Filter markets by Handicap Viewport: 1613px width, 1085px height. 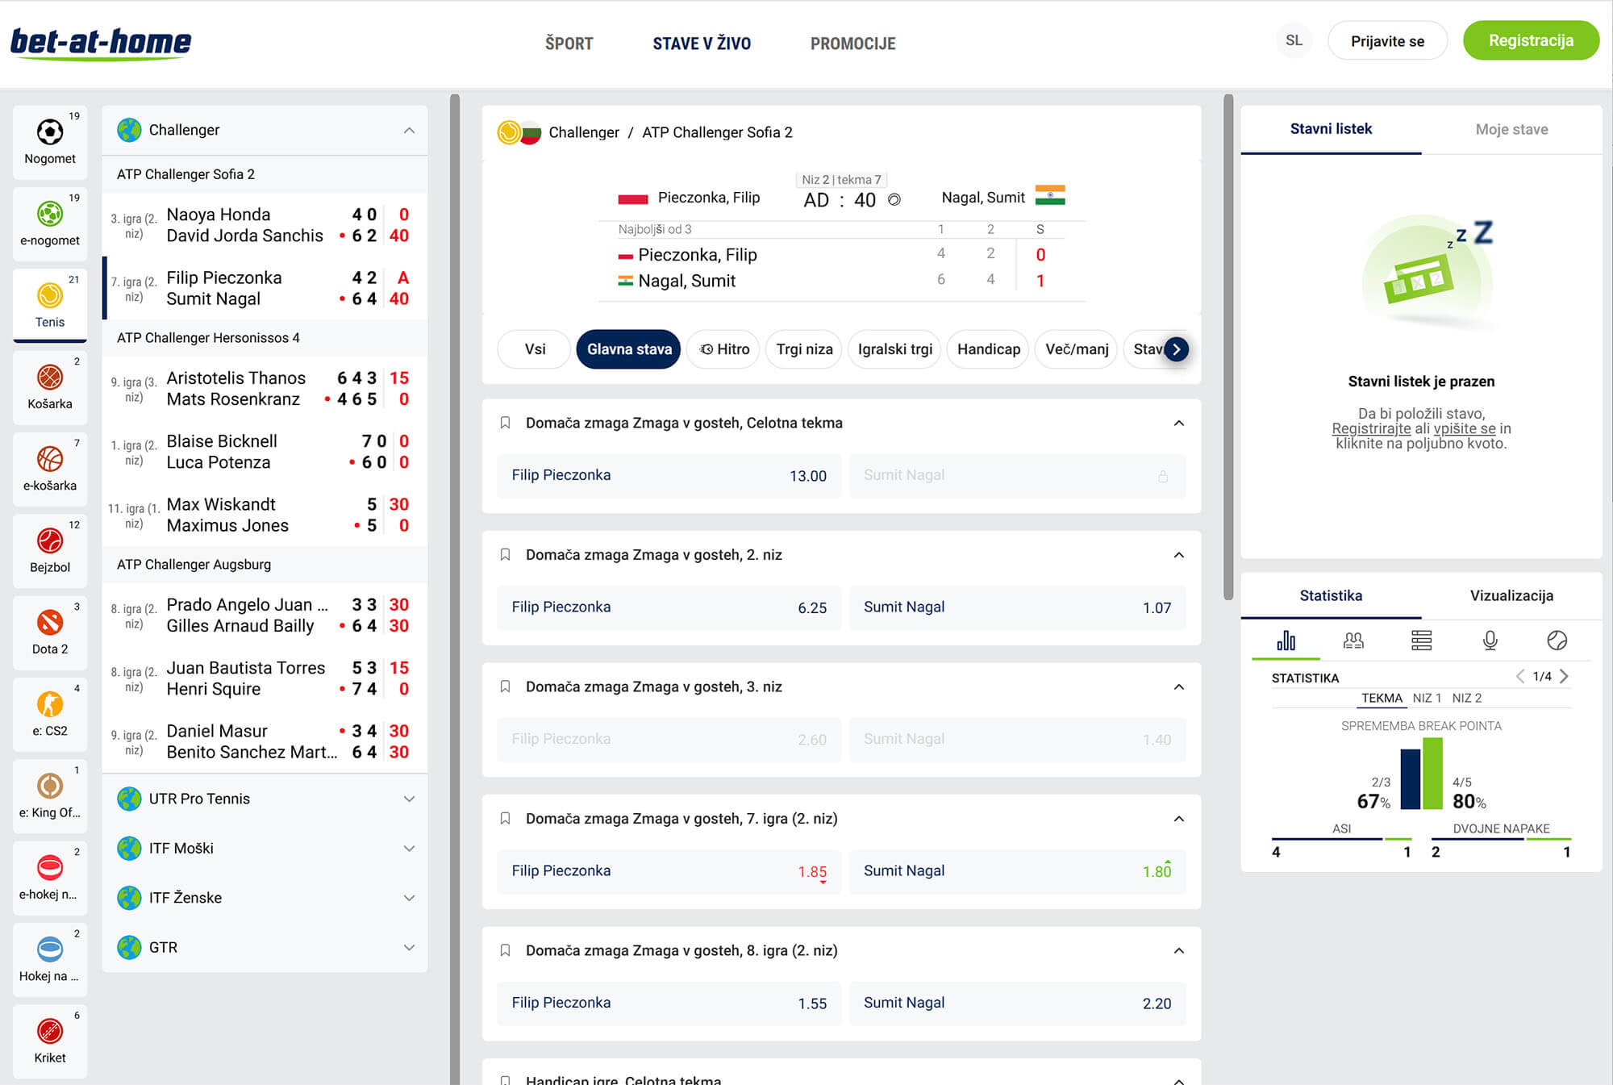[988, 349]
